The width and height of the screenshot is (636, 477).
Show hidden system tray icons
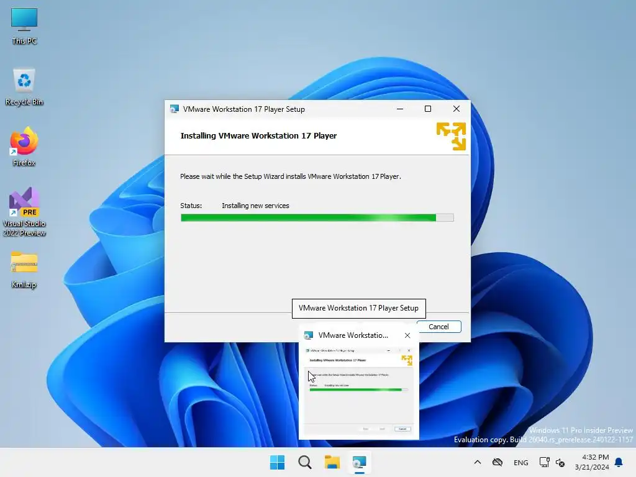[x=478, y=462]
